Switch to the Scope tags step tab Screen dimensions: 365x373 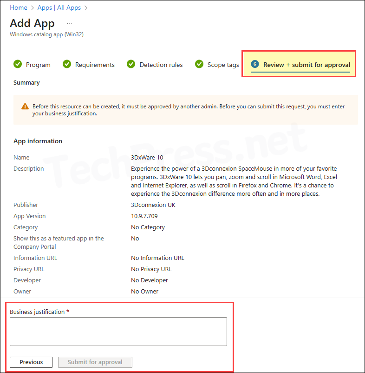click(223, 65)
